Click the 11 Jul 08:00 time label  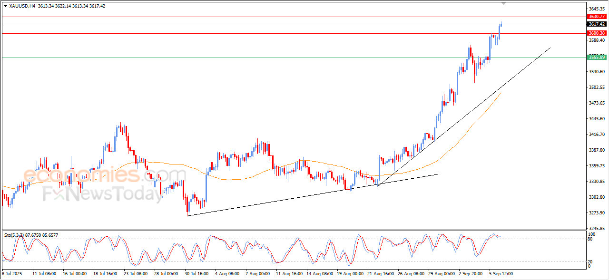(45, 274)
